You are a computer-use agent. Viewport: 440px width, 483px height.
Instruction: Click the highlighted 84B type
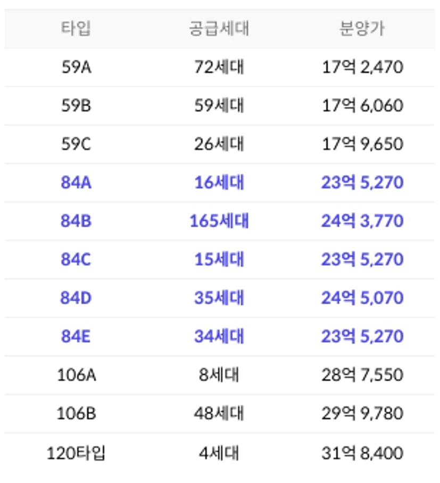[76, 221]
